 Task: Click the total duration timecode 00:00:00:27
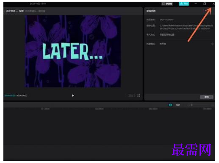pos(22,96)
